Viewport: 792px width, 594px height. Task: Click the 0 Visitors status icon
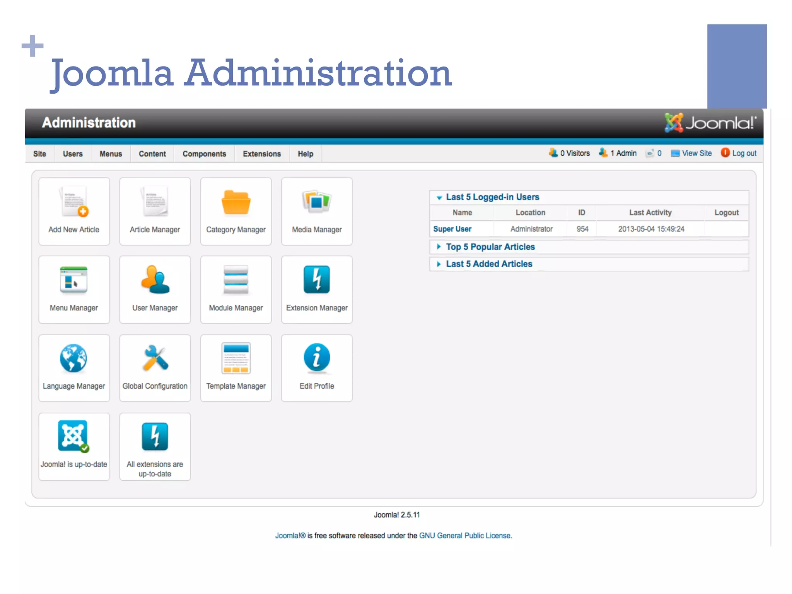click(553, 153)
